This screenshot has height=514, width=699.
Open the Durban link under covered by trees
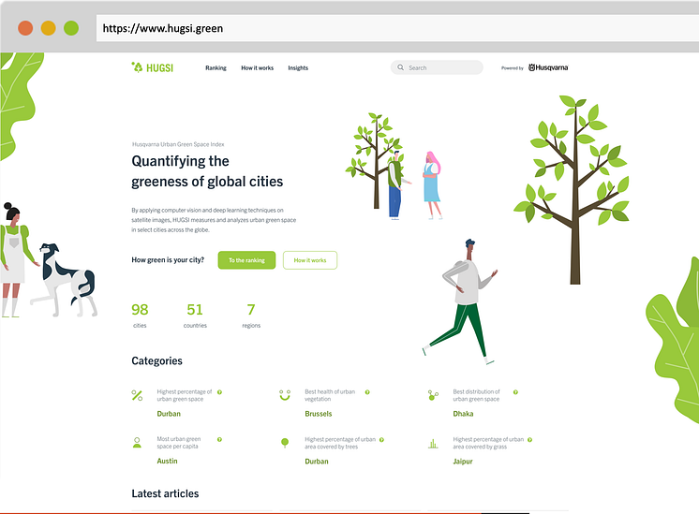pyautogui.click(x=317, y=462)
